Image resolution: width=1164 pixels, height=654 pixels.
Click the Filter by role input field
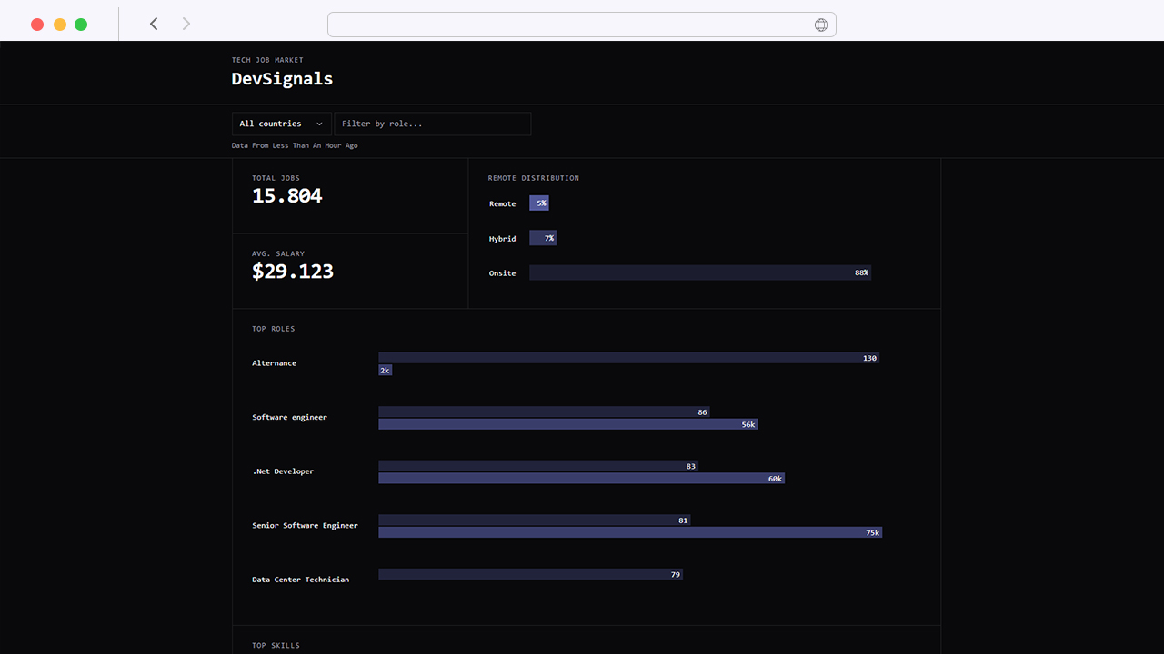point(433,124)
